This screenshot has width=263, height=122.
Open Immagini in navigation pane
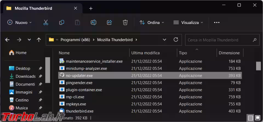coord(21,92)
